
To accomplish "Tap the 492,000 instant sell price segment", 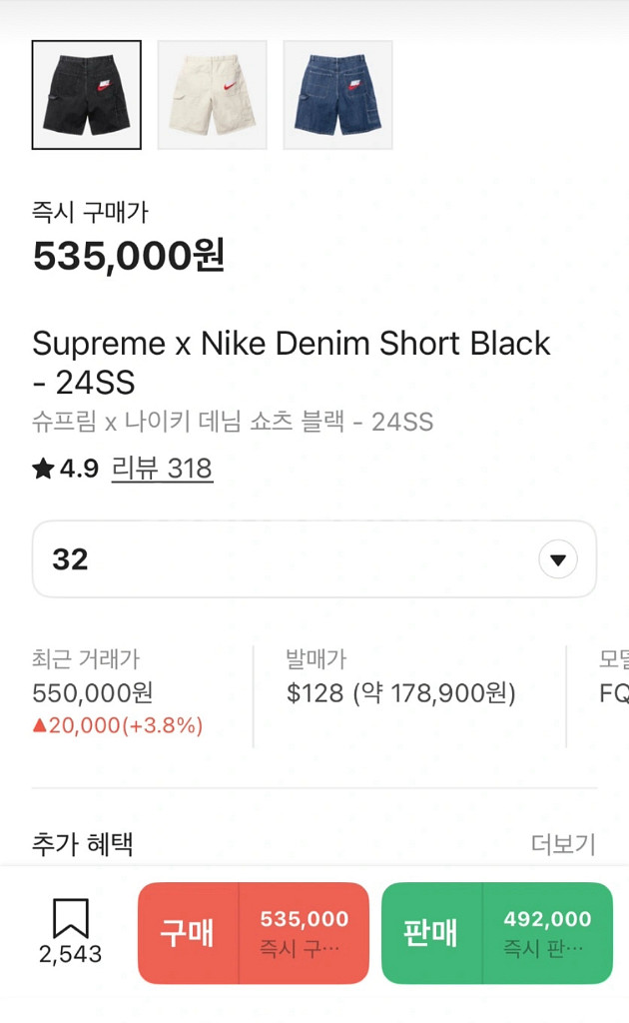I will (x=547, y=932).
